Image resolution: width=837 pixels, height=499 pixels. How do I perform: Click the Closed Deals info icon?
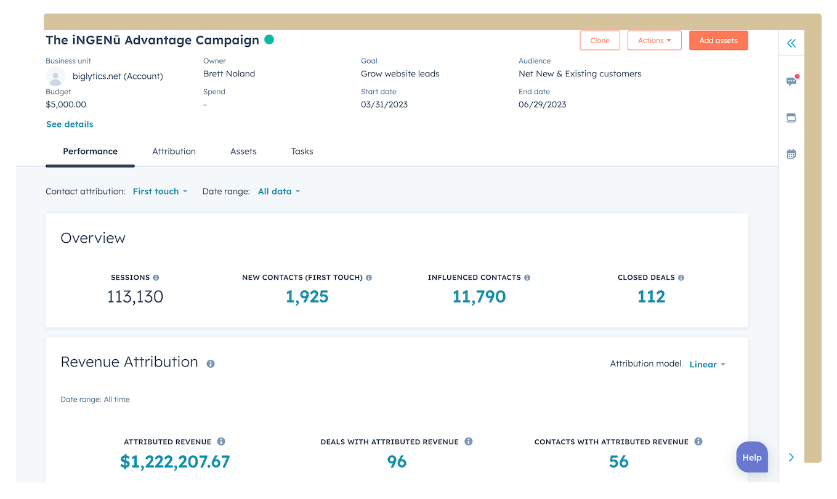[681, 278]
